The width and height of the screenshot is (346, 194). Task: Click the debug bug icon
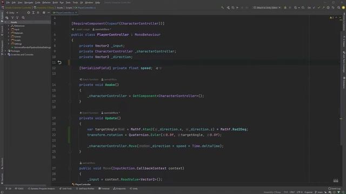(x=285, y=8)
